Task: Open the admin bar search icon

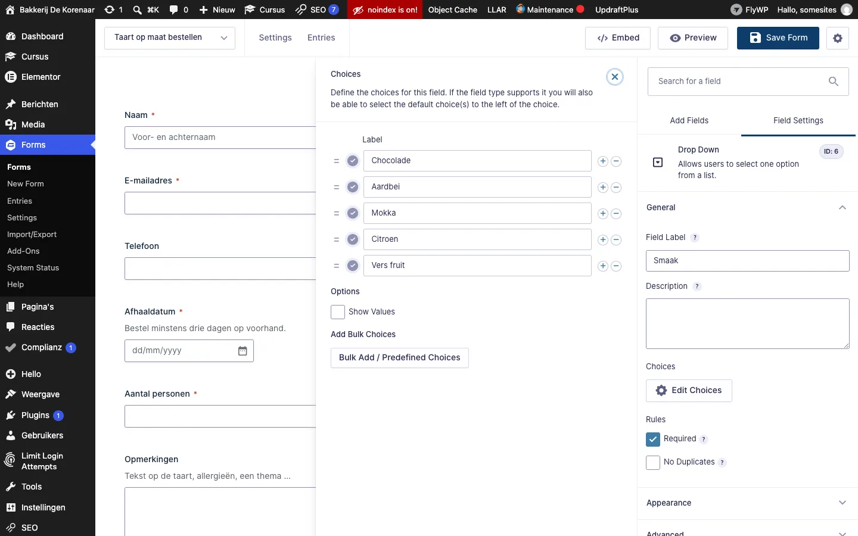Action: (x=138, y=10)
